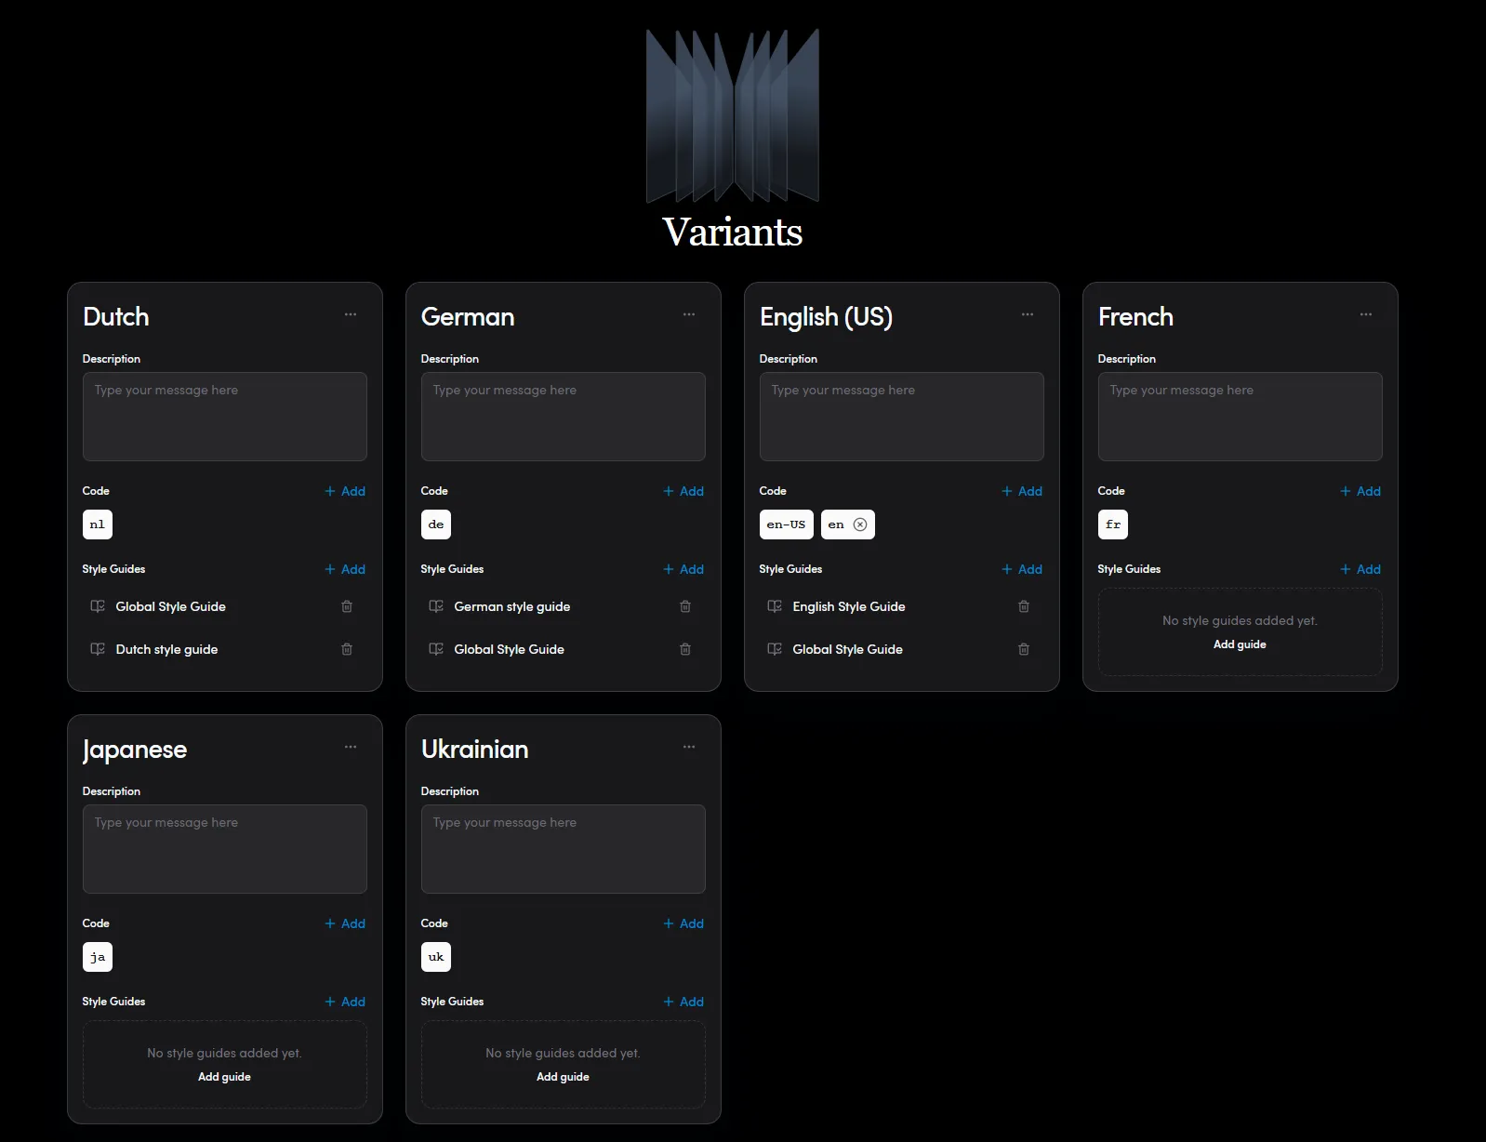Delete the English Style Guide entry
This screenshot has width=1486, height=1142.
[1024, 606]
